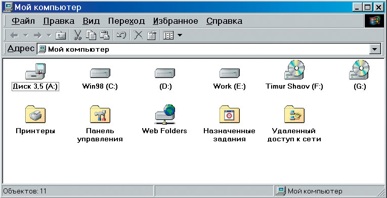
Task: Click the Windows logo throbber
Action: (x=374, y=21)
